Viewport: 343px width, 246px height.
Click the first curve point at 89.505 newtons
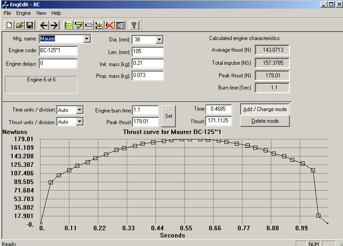click(x=51, y=182)
